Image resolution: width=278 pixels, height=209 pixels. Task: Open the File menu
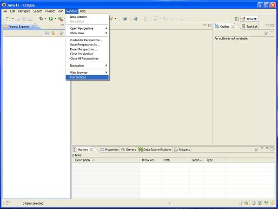point(5,11)
